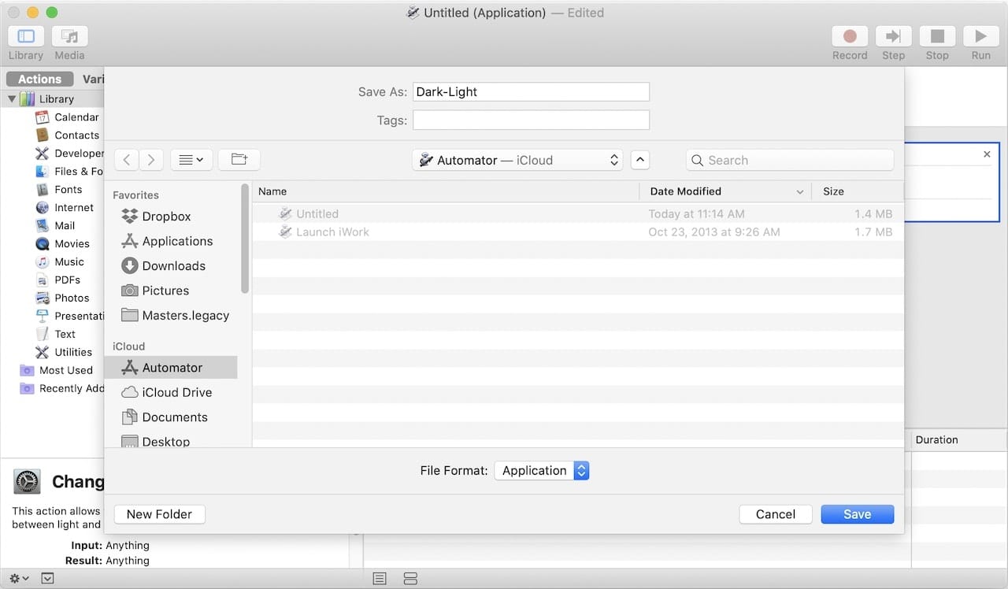Collapse the expanded save dialog chevron
The width and height of the screenshot is (1008, 589).
tap(640, 160)
